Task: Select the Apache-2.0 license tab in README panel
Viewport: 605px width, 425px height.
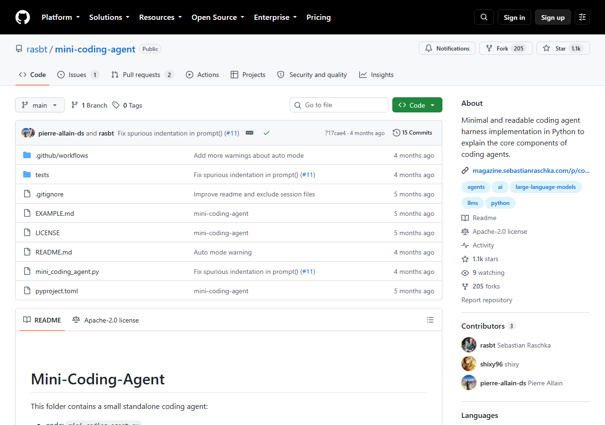Action: pyautogui.click(x=105, y=320)
